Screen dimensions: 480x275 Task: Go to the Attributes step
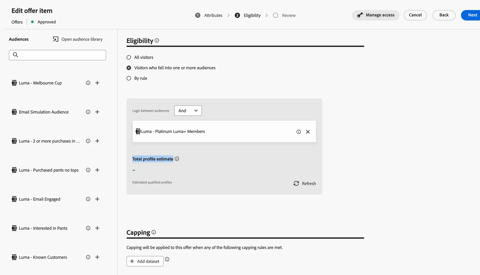coord(209,15)
